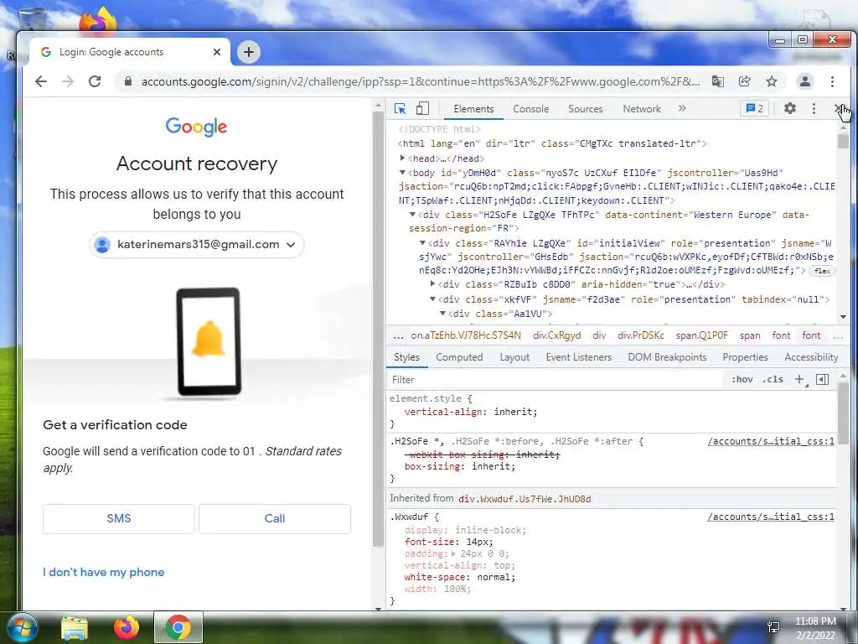Toggle the device toolbar icon
This screenshot has width=858, height=644.
(422, 108)
